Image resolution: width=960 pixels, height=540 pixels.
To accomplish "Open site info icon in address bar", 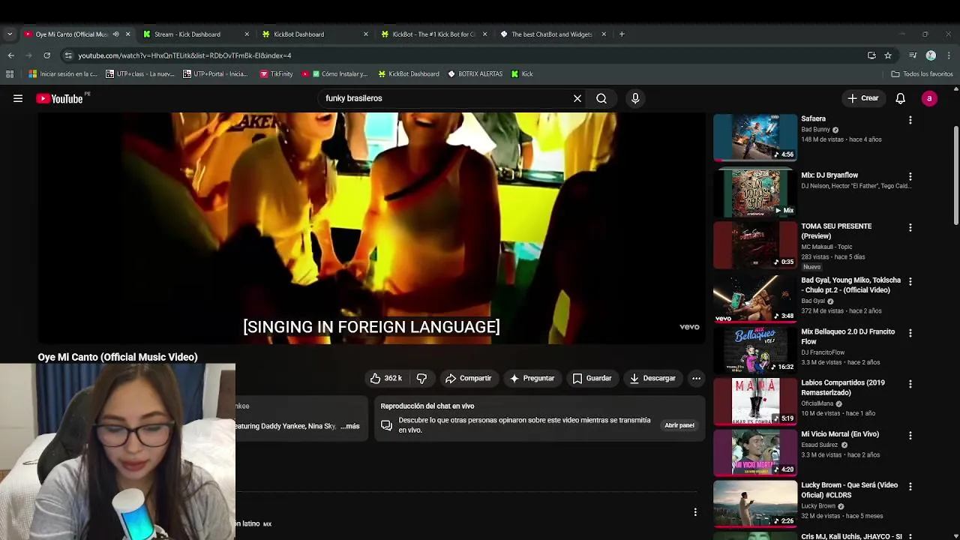I will pos(68,55).
